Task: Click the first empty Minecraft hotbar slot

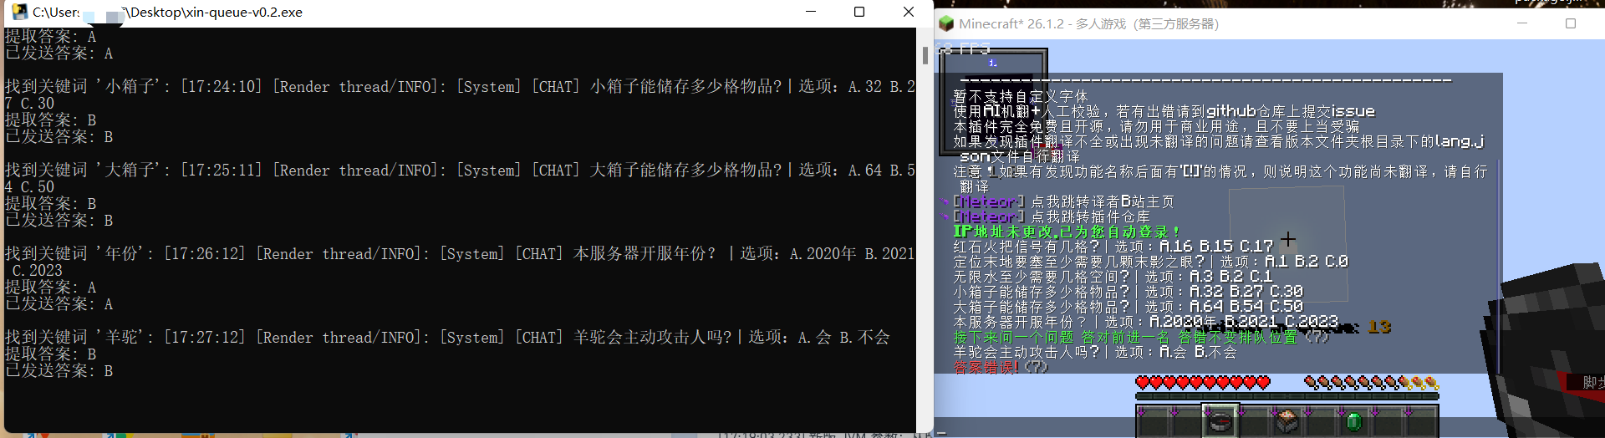Action: tap(1153, 420)
